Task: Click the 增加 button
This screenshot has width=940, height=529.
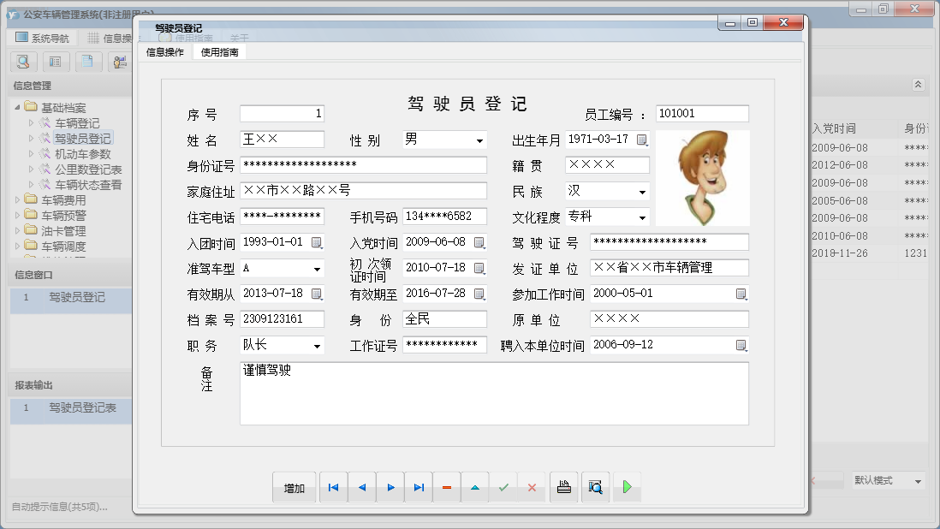Action: pos(294,488)
